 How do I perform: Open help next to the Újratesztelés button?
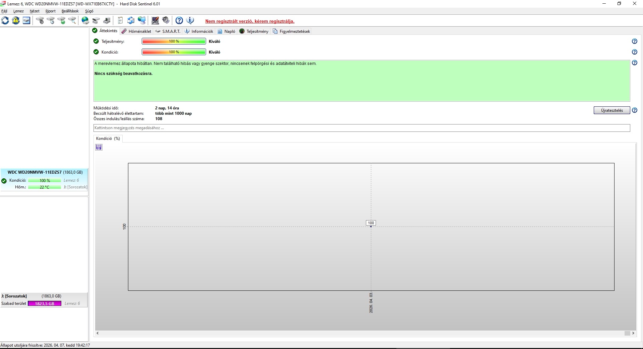[634, 110]
